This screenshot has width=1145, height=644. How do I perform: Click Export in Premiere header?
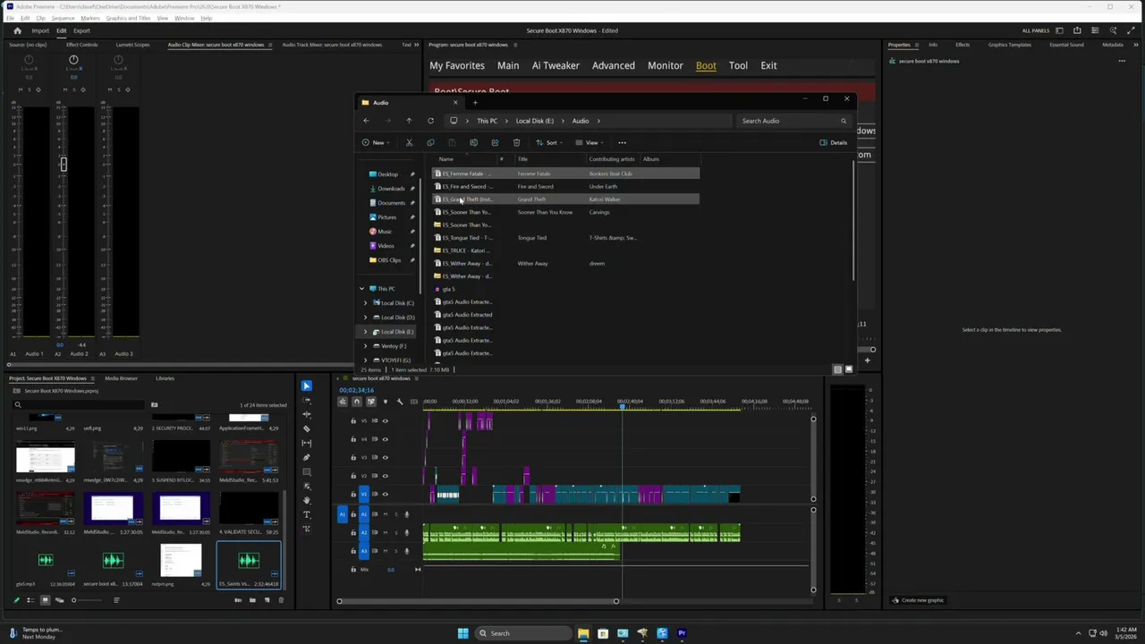pyautogui.click(x=81, y=30)
